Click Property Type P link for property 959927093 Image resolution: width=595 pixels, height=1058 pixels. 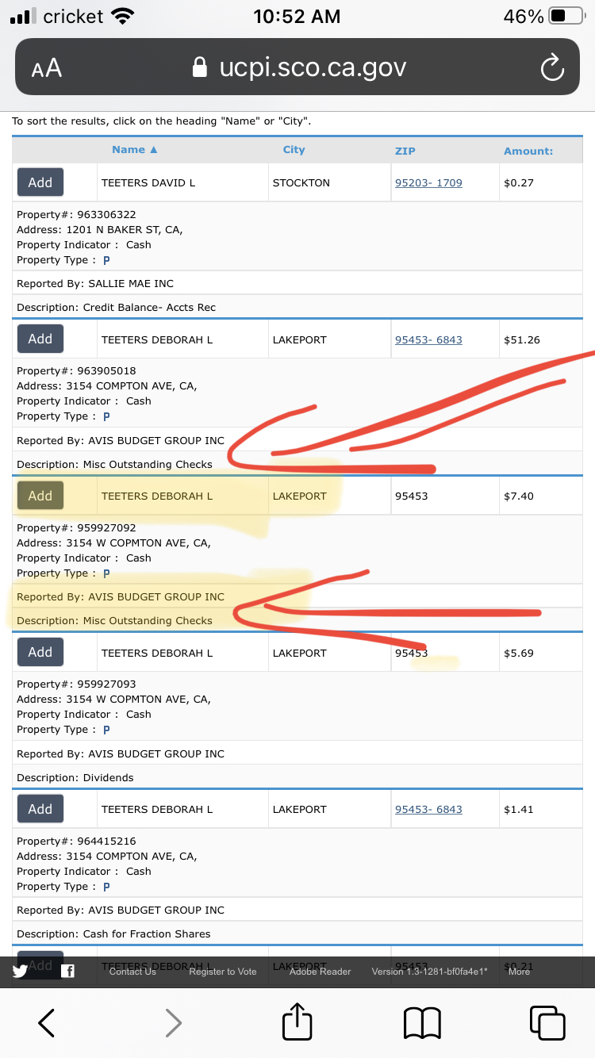click(x=106, y=730)
